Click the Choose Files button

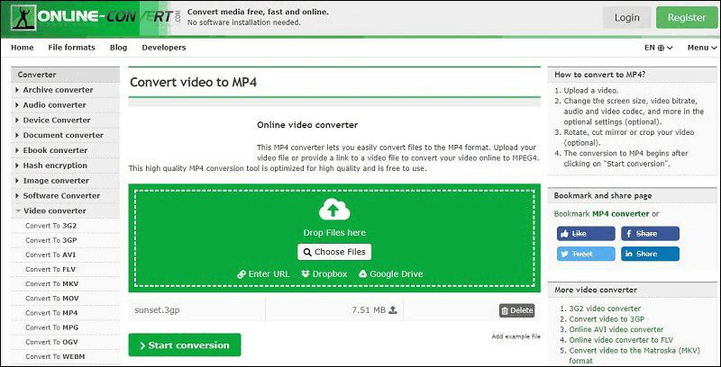[334, 252]
